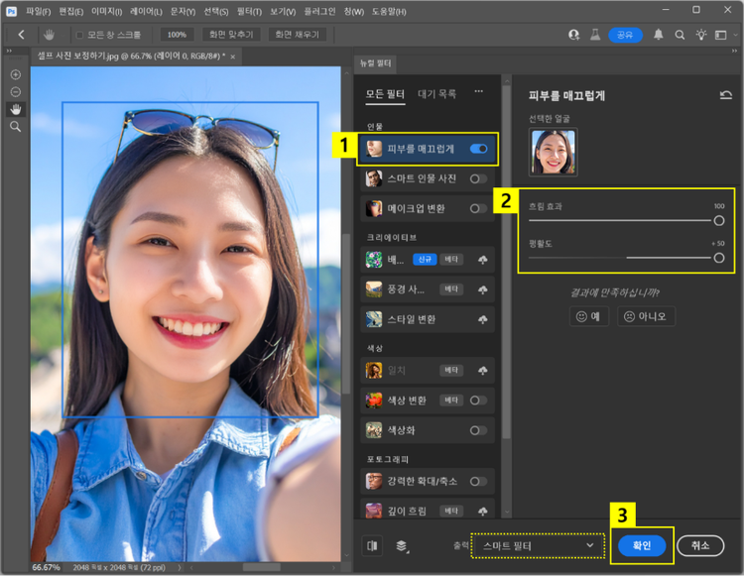
Task: Expand the workspace dropdown arrow at top right
Action: (735, 35)
